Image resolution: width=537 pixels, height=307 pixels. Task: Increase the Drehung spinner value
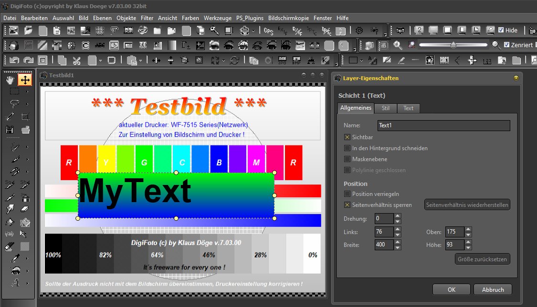[398, 216]
